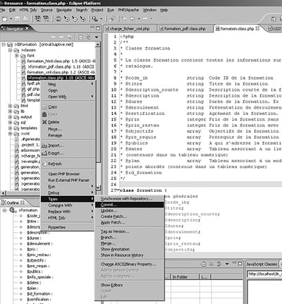
Task: Expand the sql folder
Action: click(x=10, y=123)
